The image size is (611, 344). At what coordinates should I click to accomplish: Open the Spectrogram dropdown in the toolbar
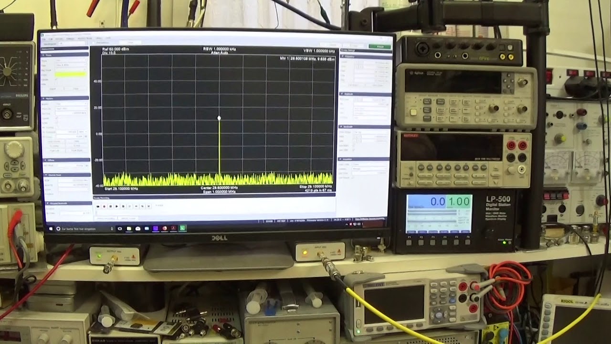72,43
